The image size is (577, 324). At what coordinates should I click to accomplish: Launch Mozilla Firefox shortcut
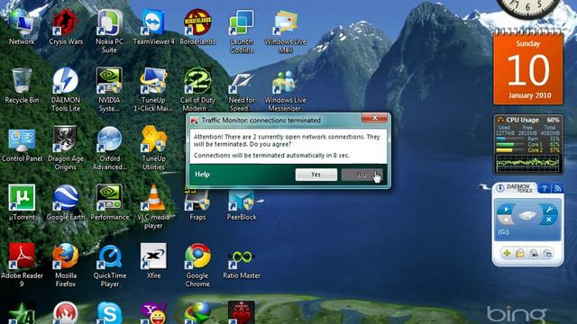66,265
